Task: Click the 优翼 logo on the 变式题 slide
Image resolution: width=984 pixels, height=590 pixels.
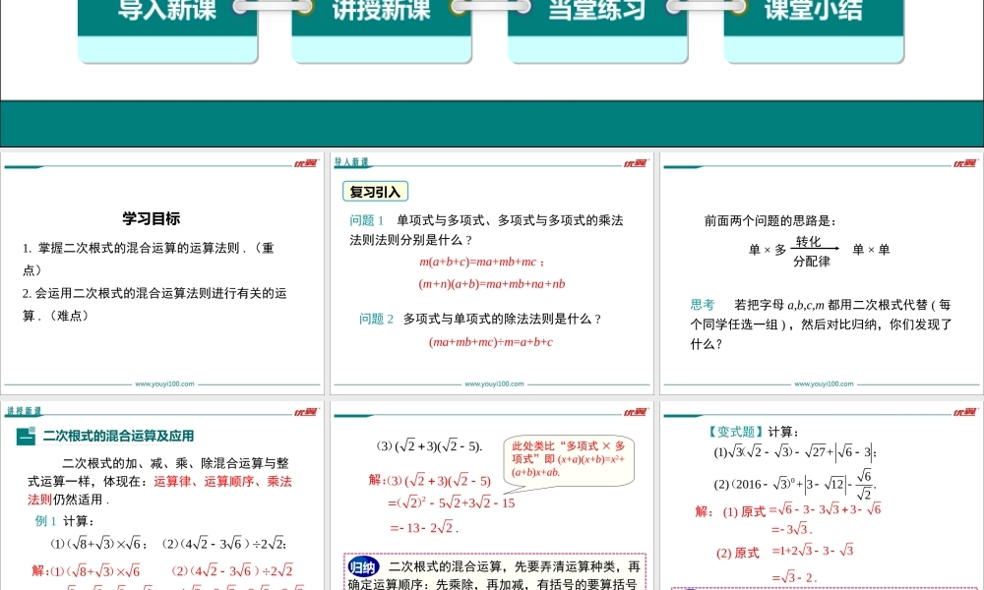Action: (x=965, y=411)
